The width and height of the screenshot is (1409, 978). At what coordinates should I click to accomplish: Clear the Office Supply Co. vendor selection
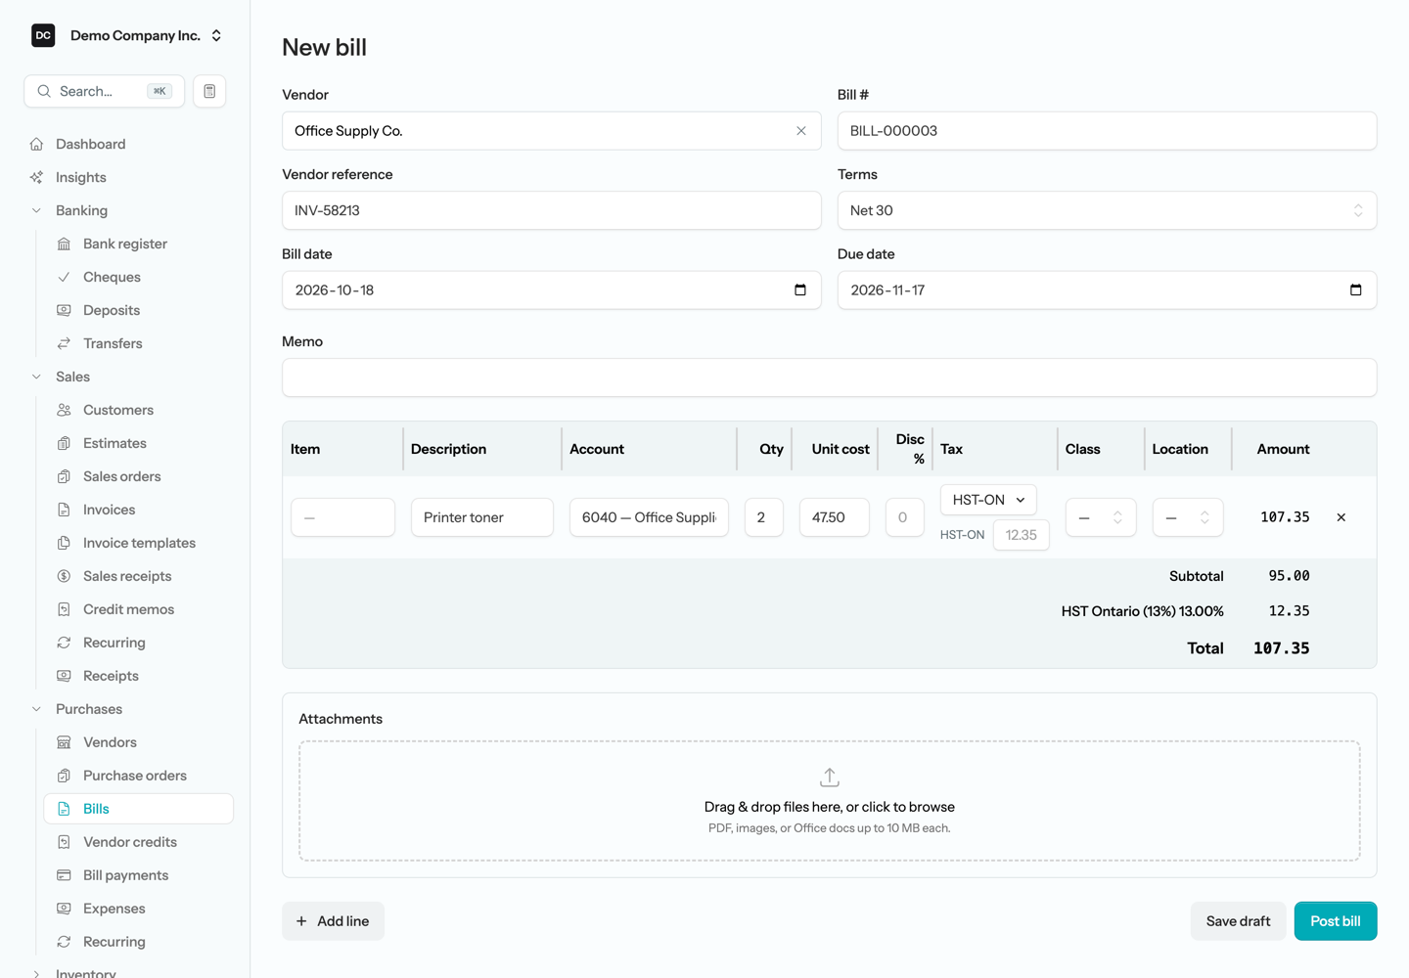click(801, 131)
